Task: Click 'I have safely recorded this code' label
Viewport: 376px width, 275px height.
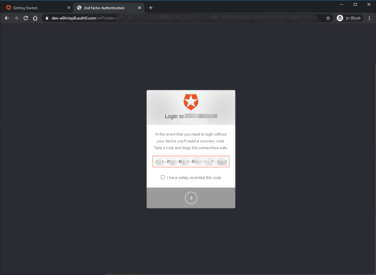Action: [194, 177]
